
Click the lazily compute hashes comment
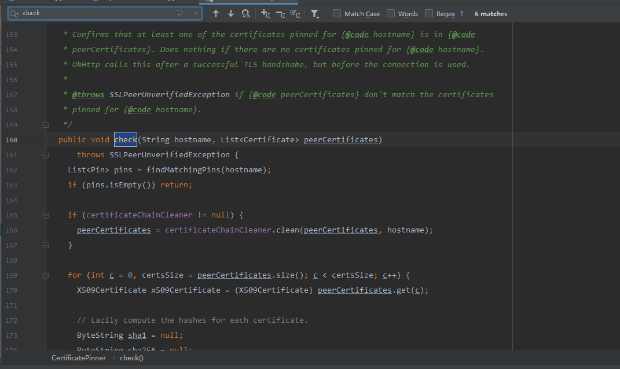click(192, 320)
